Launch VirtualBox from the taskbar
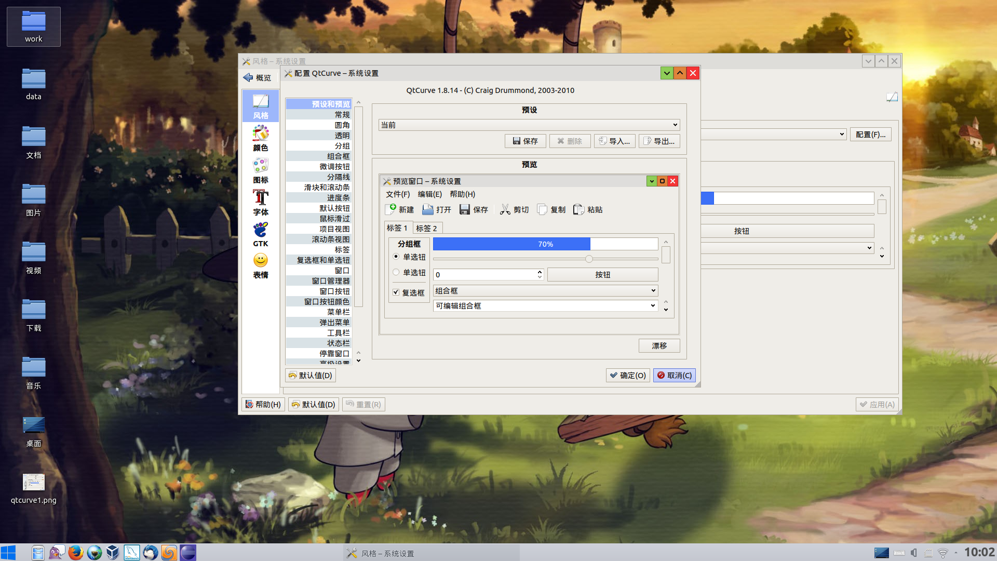The height and width of the screenshot is (561, 997). 113,552
